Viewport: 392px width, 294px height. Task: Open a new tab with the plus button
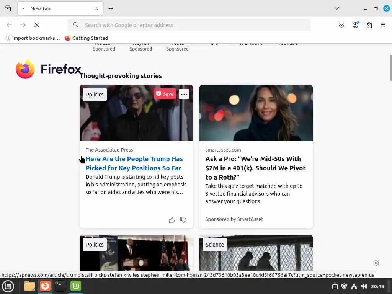click(x=111, y=9)
